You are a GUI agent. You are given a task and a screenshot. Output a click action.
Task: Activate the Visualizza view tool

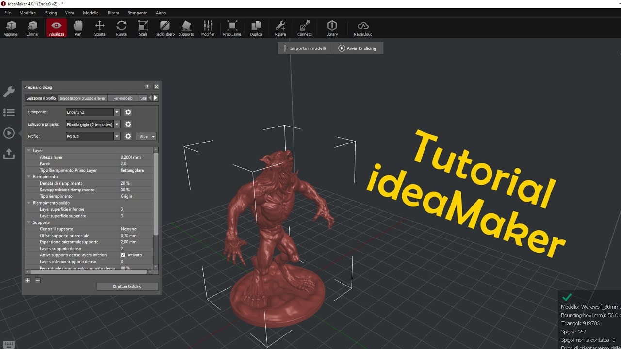pos(56,28)
